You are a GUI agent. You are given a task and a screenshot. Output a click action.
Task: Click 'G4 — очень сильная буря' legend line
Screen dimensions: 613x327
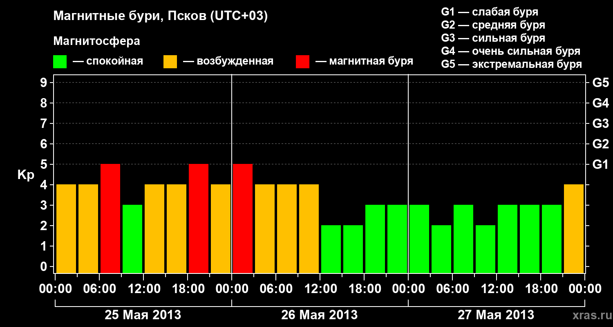pyautogui.click(x=511, y=51)
